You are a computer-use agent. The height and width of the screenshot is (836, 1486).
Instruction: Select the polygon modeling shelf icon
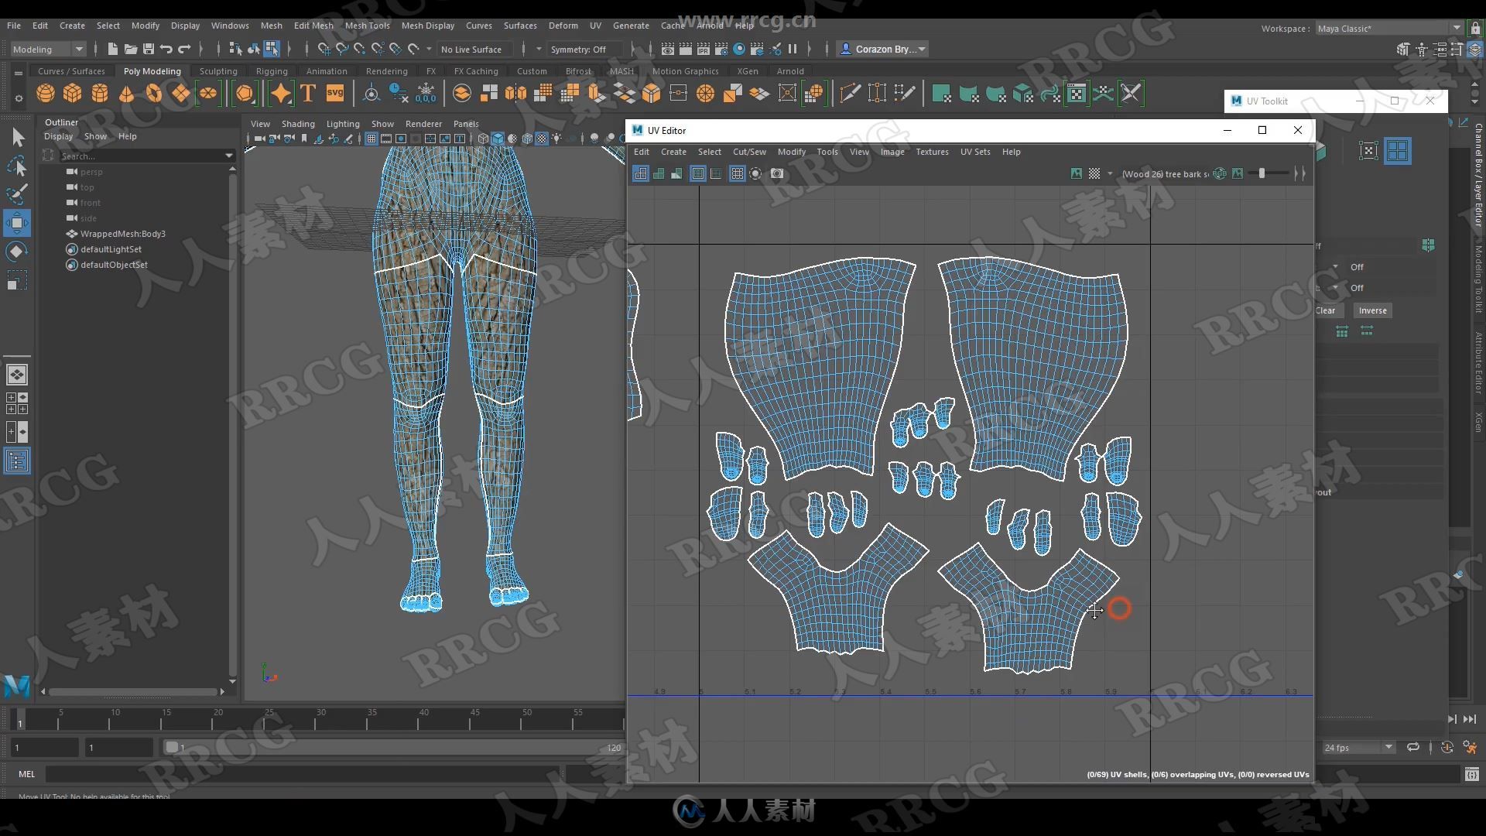(x=150, y=70)
